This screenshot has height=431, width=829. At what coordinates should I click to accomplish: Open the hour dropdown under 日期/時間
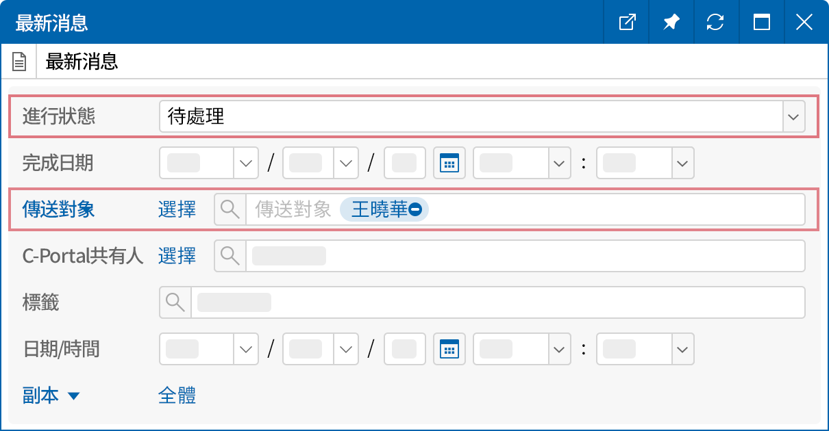[x=558, y=349]
